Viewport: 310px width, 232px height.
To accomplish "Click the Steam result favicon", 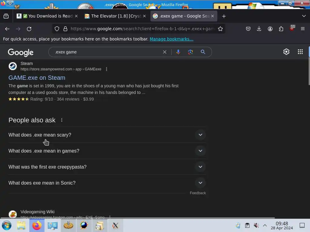I will click(x=13, y=66).
